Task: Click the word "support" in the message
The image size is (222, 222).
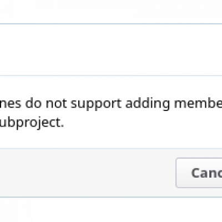Action: (96, 104)
